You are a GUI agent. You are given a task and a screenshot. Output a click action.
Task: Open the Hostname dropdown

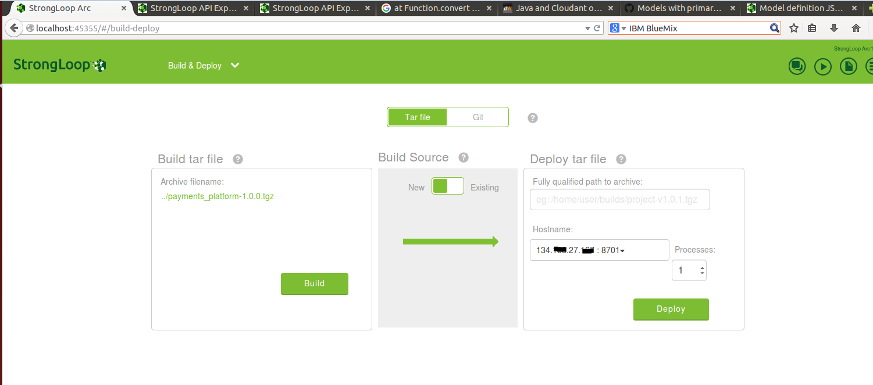pos(600,250)
